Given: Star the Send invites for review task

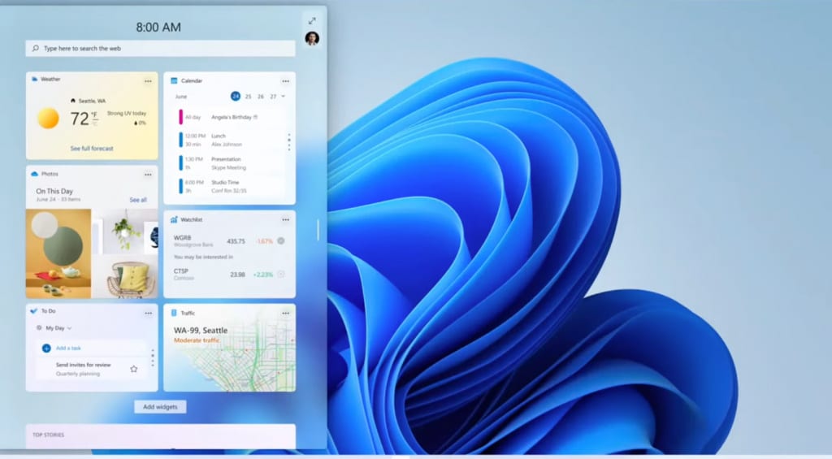Looking at the screenshot, I should click(x=134, y=369).
